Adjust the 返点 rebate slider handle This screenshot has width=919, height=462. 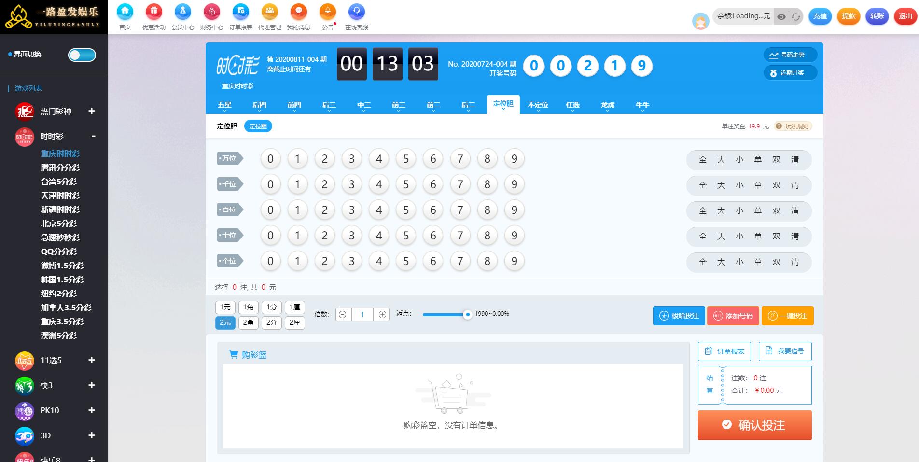(x=467, y=315)
